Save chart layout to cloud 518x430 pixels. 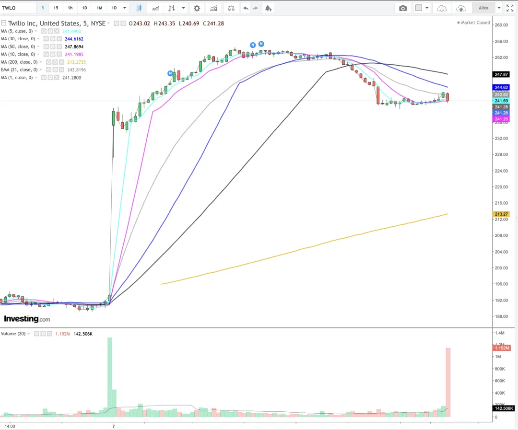tap(461, 8)
